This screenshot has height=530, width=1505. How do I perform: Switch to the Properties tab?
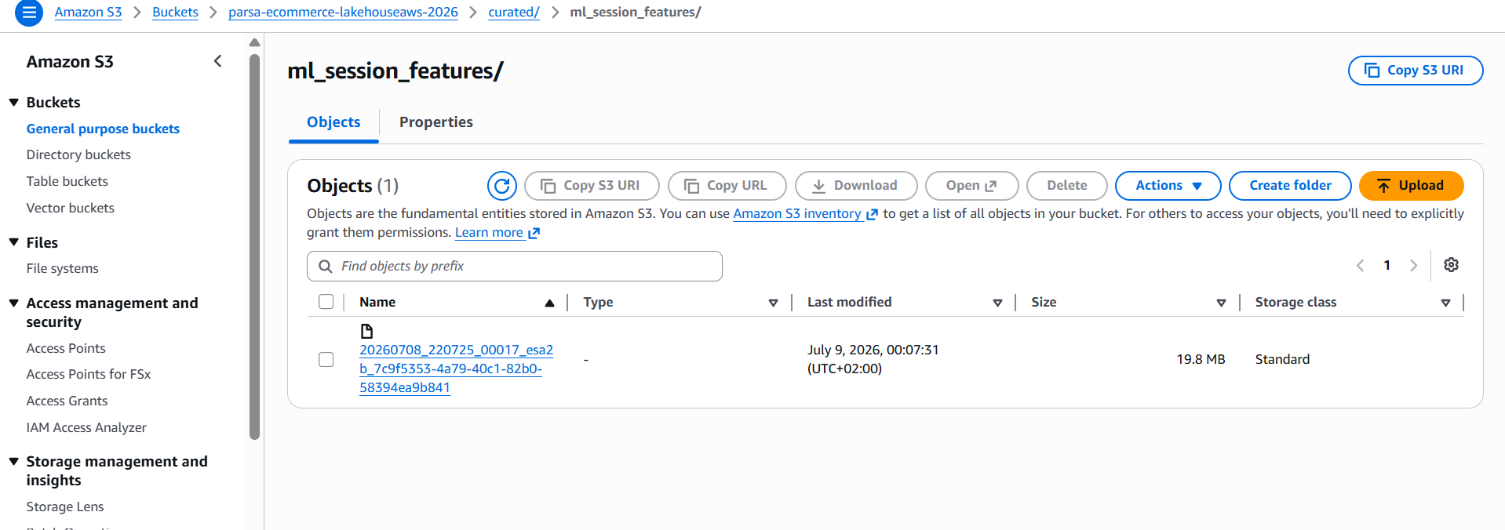click(x=436, y=122)
